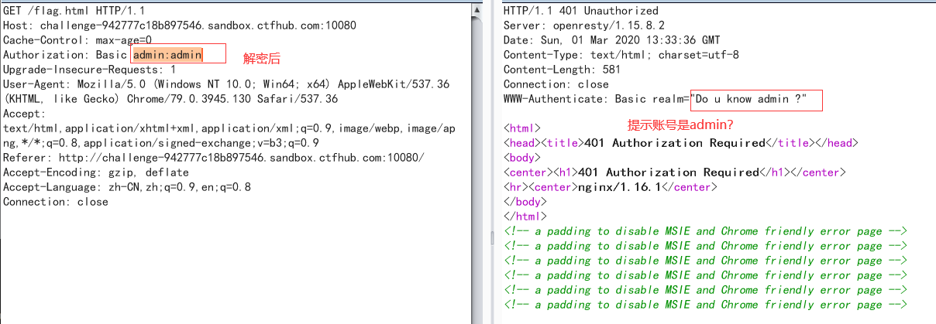Click the highlighted admin:admin credentials text
Screen dimensions: 936x324
(x=167, y=55)
